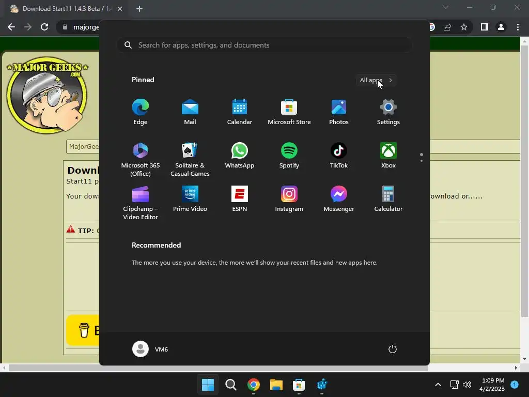529x397 pixels.
Task: Switch to Chrome on the taskbar
Action: (254, 385)
